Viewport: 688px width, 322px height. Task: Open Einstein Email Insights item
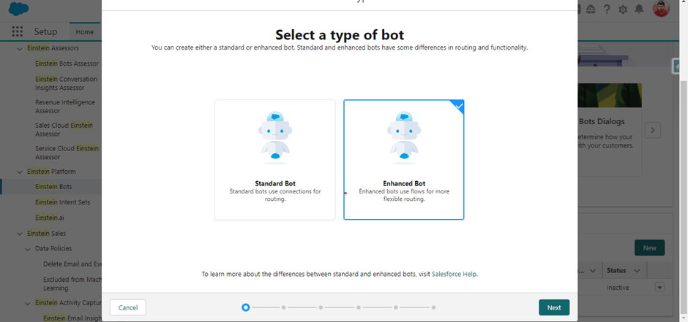point(72,318)
